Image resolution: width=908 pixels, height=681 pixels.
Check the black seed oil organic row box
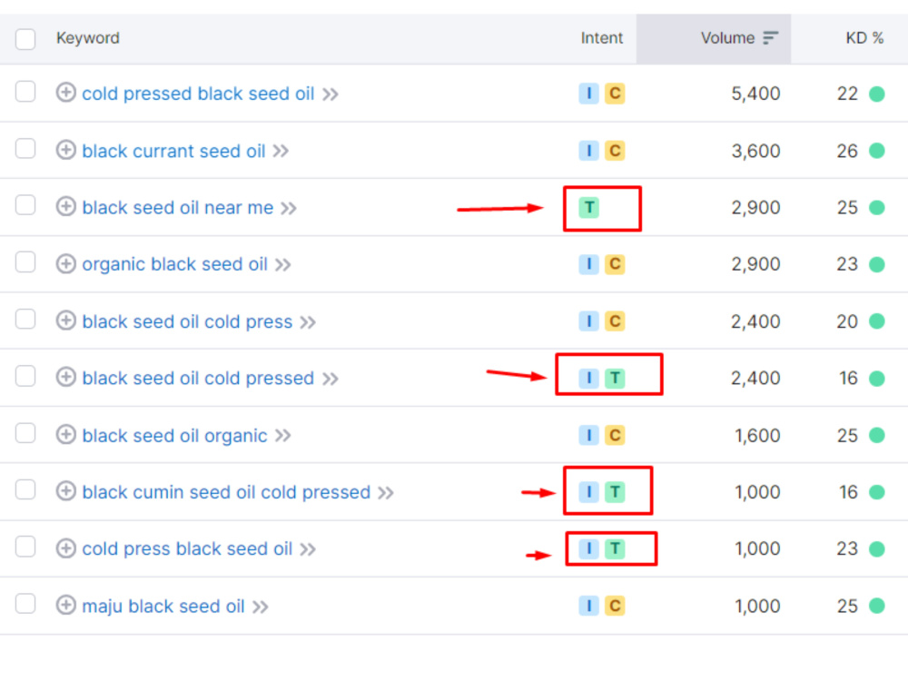(x=25, y=433)
